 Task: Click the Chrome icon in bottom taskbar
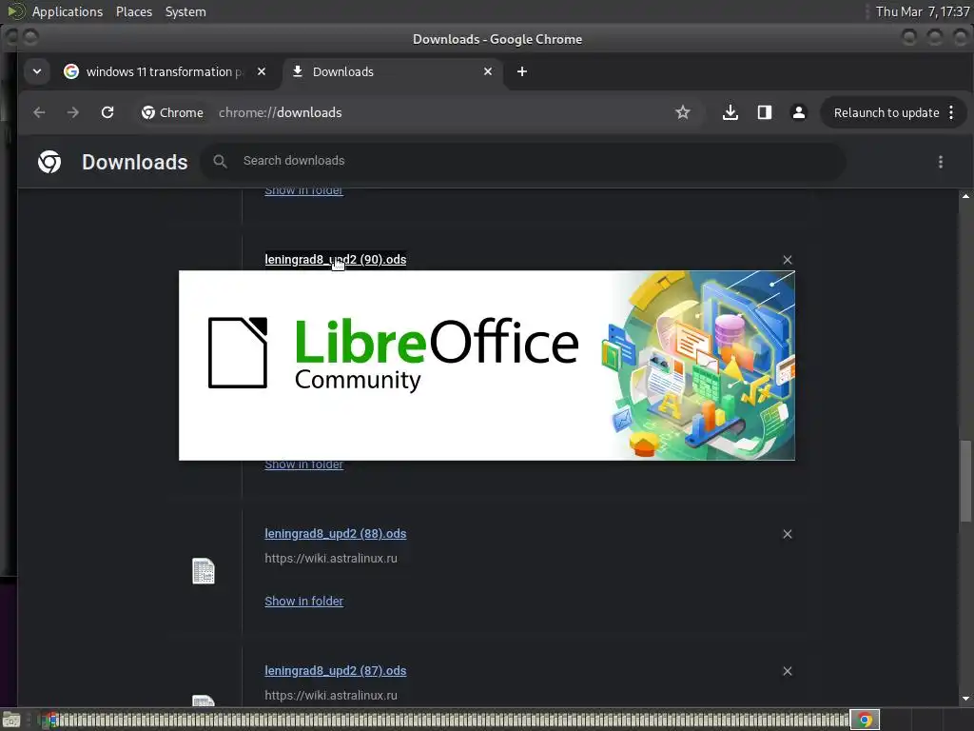(865, 720)
